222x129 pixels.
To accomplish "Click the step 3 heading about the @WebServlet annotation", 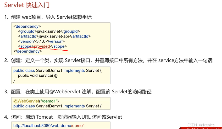I will pyautogui.click(x=78, y=92).
